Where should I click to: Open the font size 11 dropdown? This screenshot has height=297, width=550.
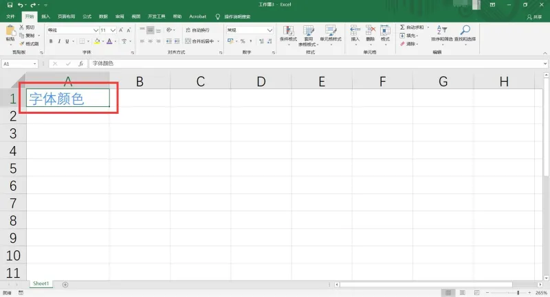(x=113, y=30)
